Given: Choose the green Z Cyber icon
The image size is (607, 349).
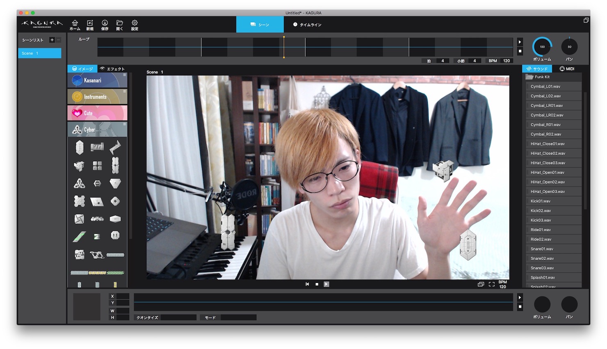Looking at the screenshot, I should (x=97, y=237).
